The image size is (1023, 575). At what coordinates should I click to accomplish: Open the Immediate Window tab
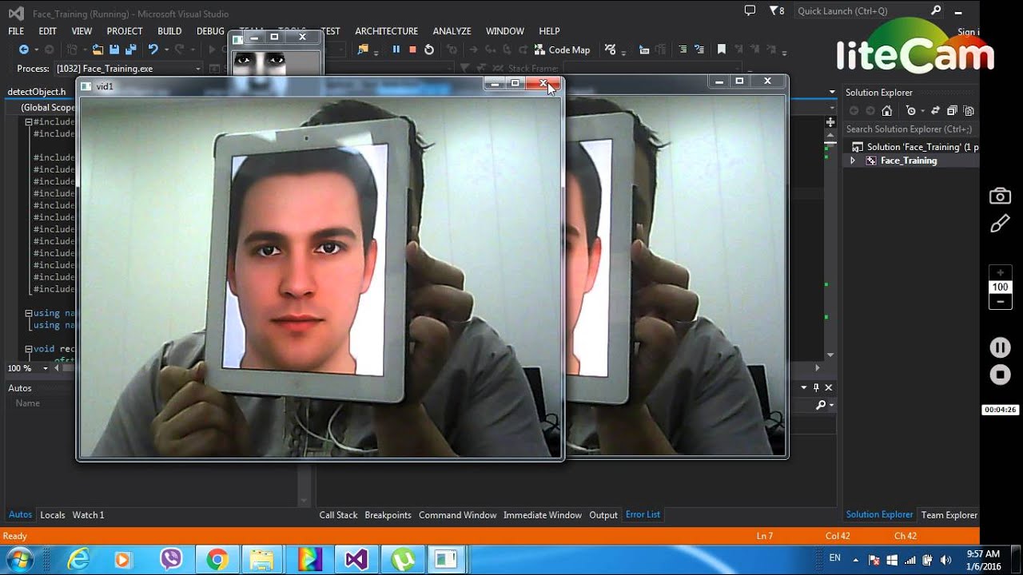[x=543, y=515]
